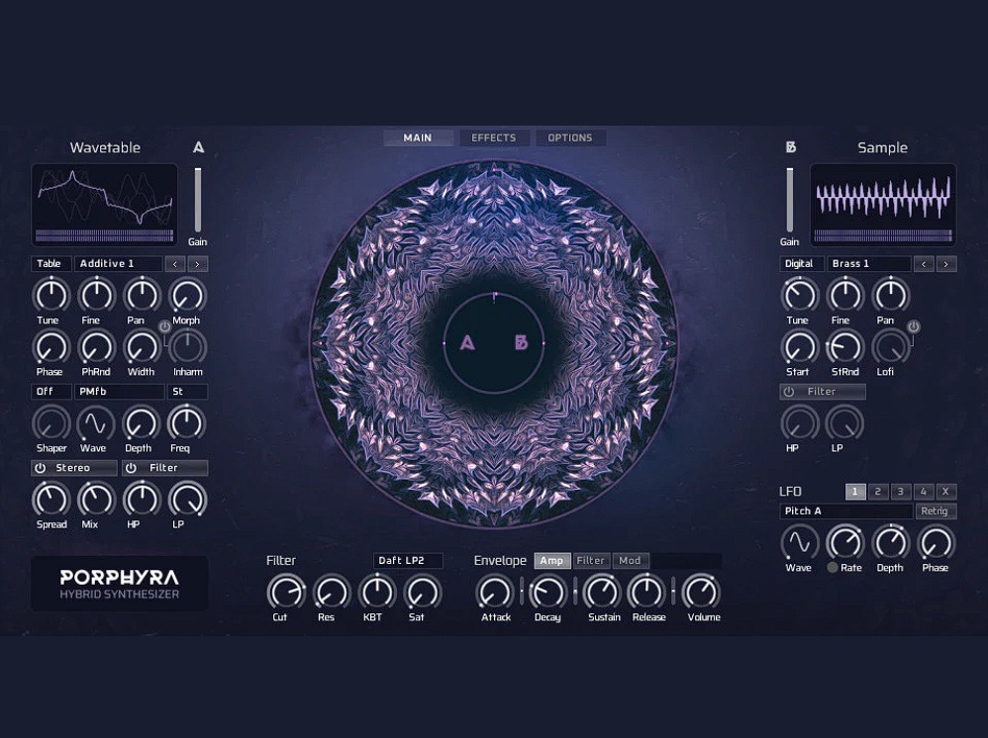
Task: Select next sample arrow beside Brass 1
Action: click(x=946, y=264)
